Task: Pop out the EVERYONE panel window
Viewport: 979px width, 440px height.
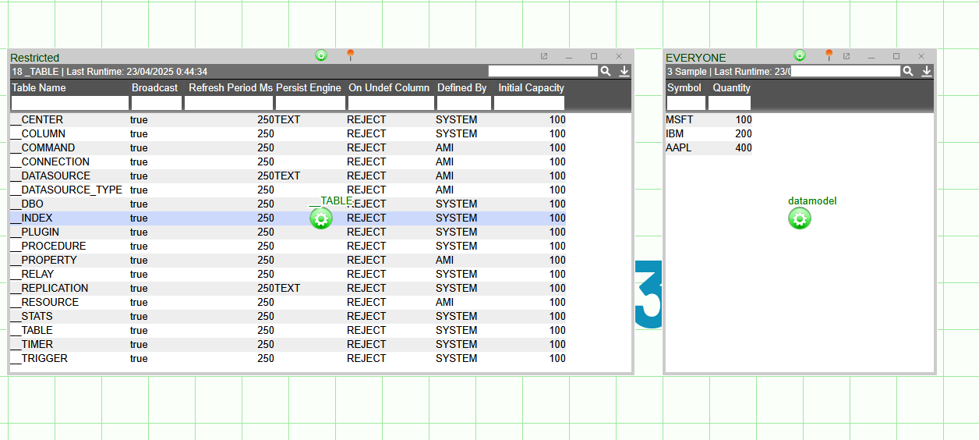Action: [846, 56]
